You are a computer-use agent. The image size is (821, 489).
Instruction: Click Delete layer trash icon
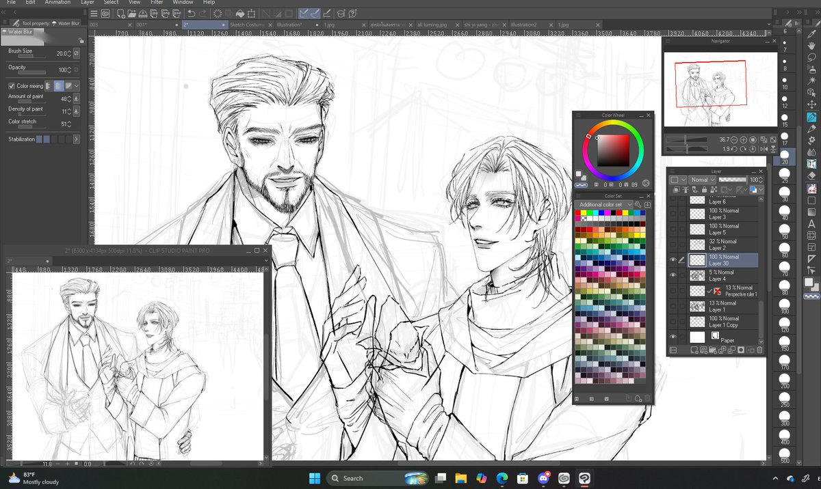[759, 350]
